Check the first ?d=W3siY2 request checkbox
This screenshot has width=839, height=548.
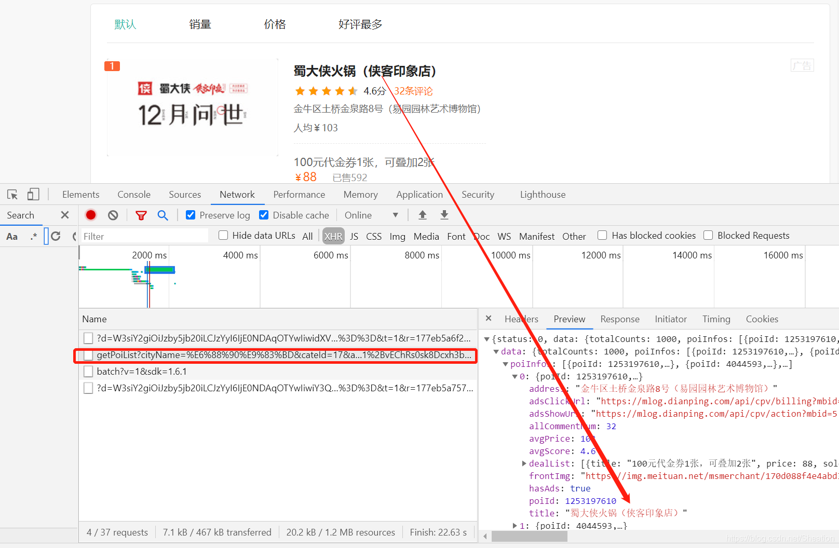coord(88,338)
